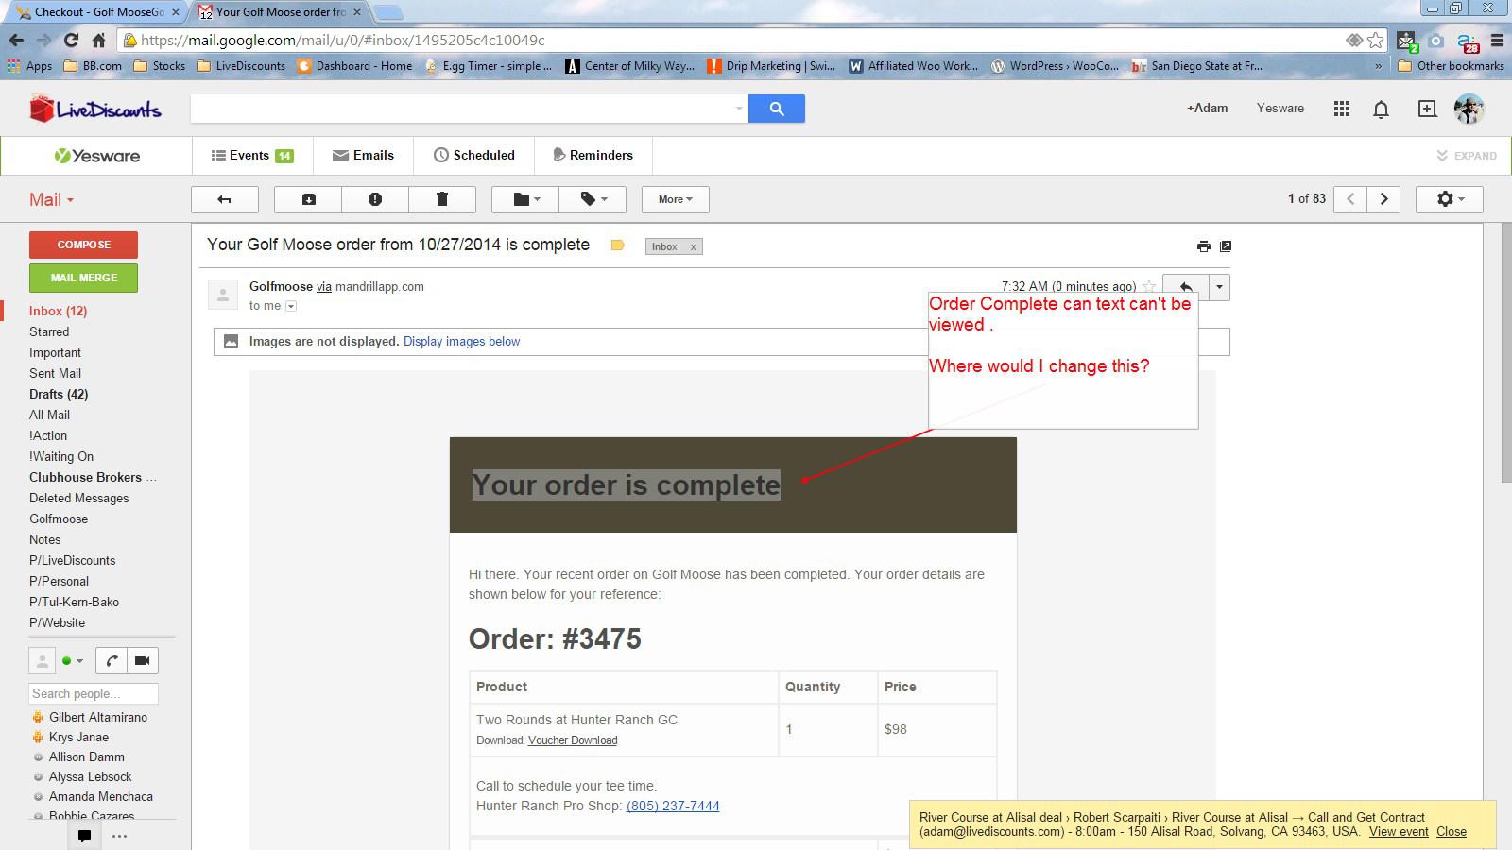Archive this email
Screen dimensions: 1512x850
308,199
